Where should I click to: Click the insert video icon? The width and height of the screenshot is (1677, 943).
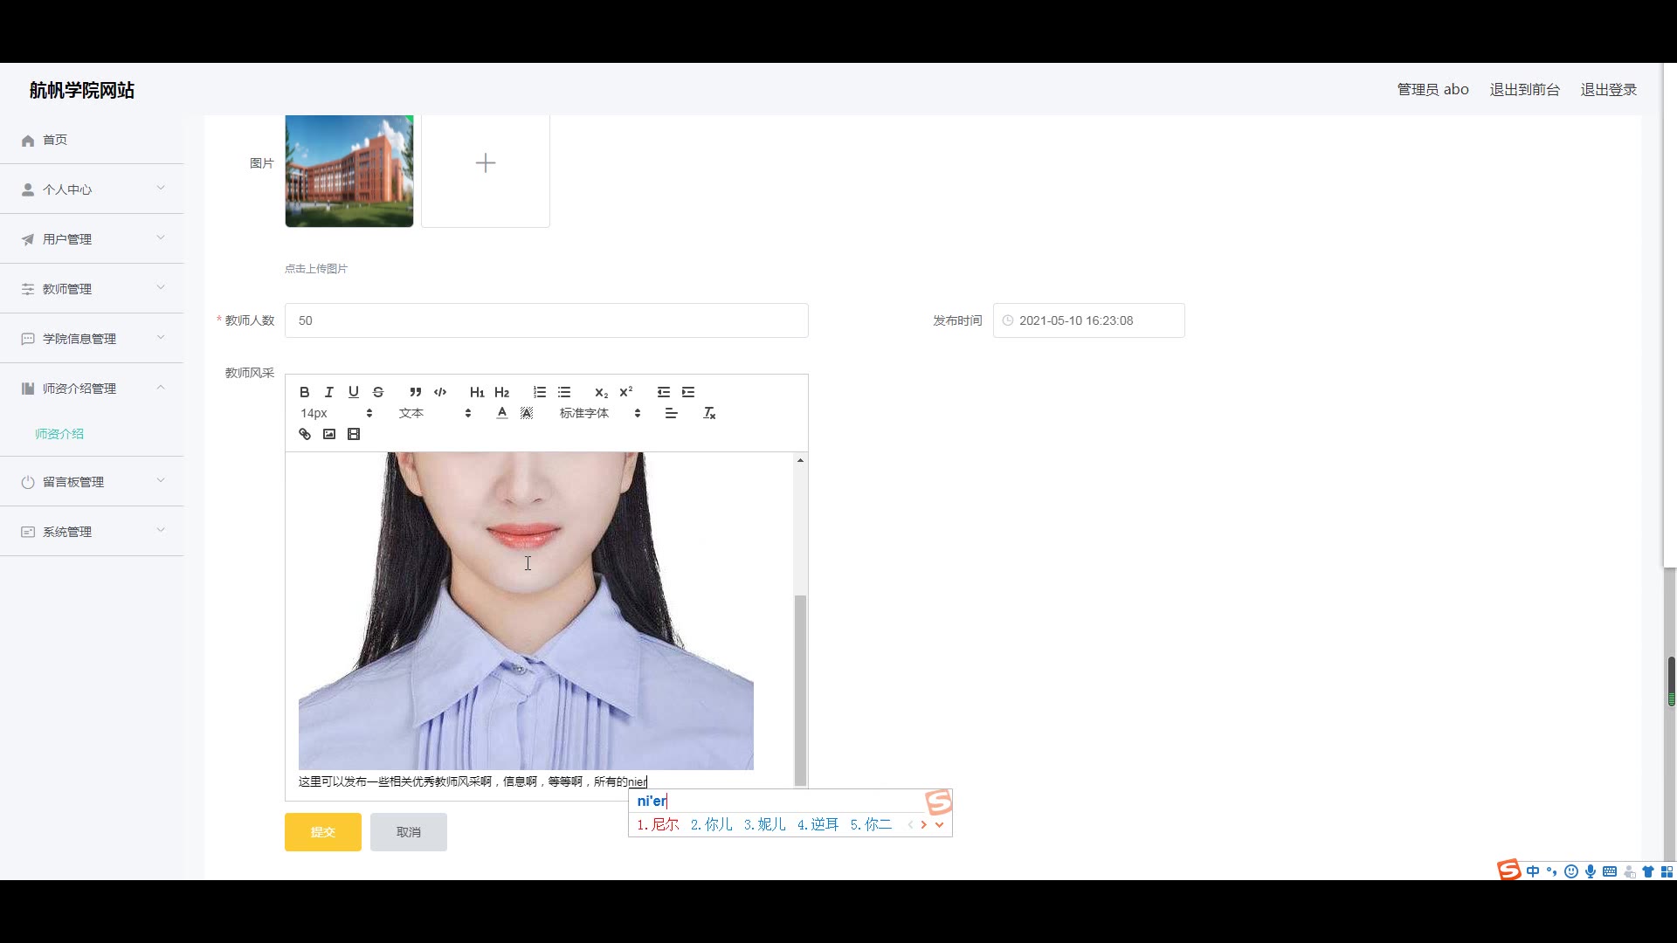point(353,434)
